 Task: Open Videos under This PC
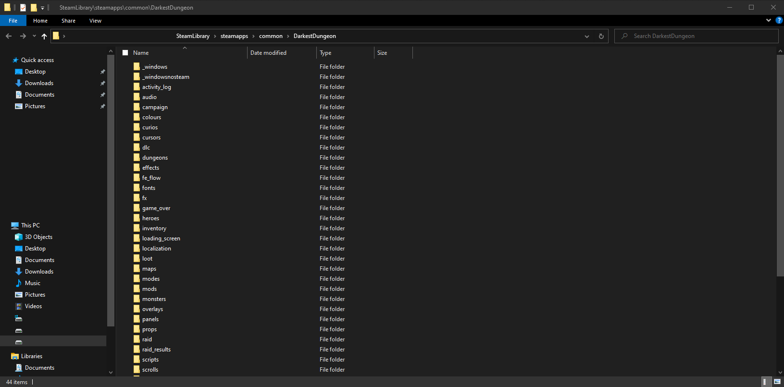[x=33, y=306]
